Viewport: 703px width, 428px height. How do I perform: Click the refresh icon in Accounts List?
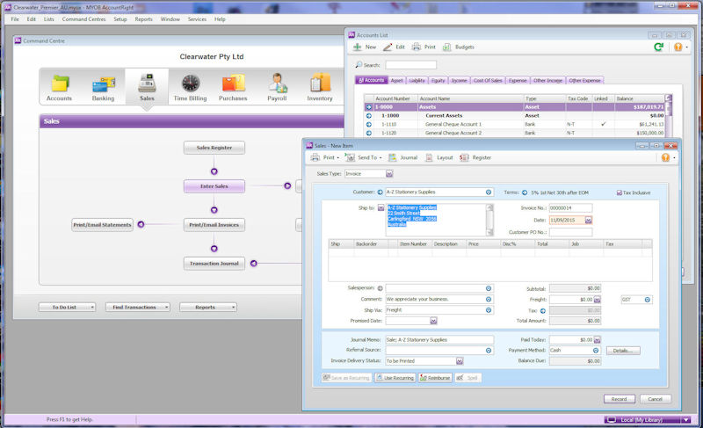pos(658,47)
